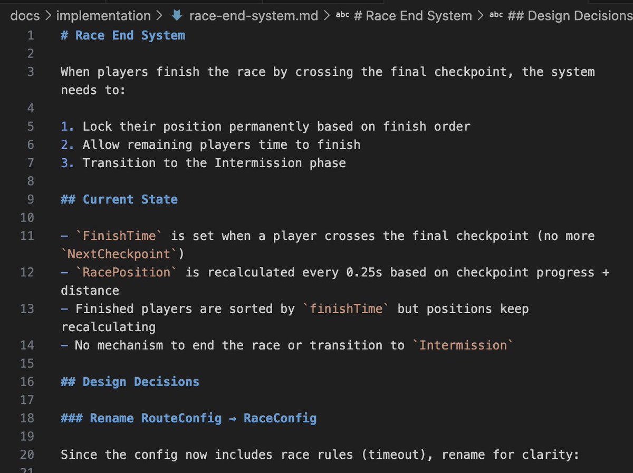633x473 pixels.
Task: Click the '## Current State' heading
Action: [x=119, y=199]
